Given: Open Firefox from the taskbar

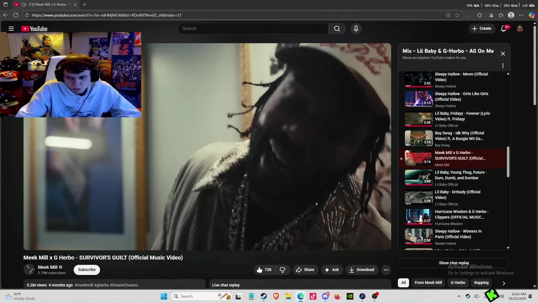Looking at the screenshot, I should (x=338, y=296).
